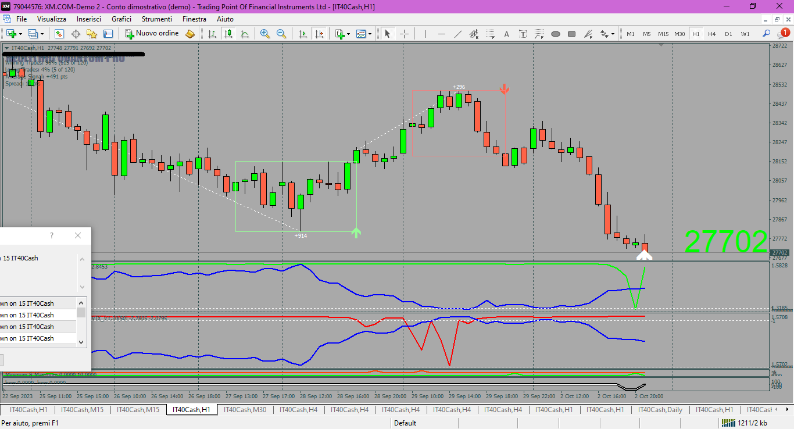This screenshot has height=429, width=794.
Task: Open the Profiles icon in the toolbar
Action: click(x=33, y=34)
